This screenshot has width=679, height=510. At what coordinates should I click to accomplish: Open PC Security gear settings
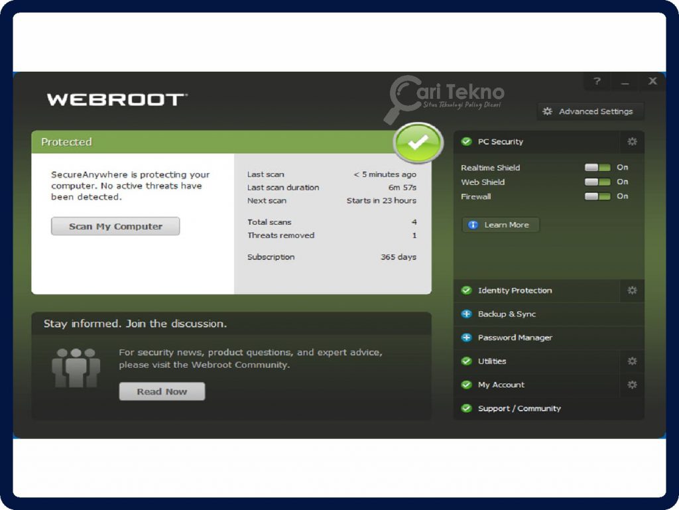632,141
